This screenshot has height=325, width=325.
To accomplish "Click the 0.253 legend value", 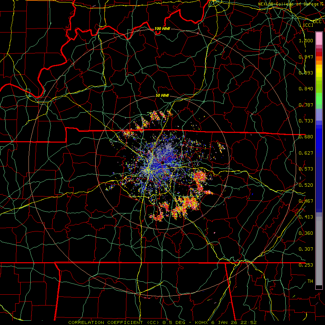I will pyautogui.click(x=306, y=265).
